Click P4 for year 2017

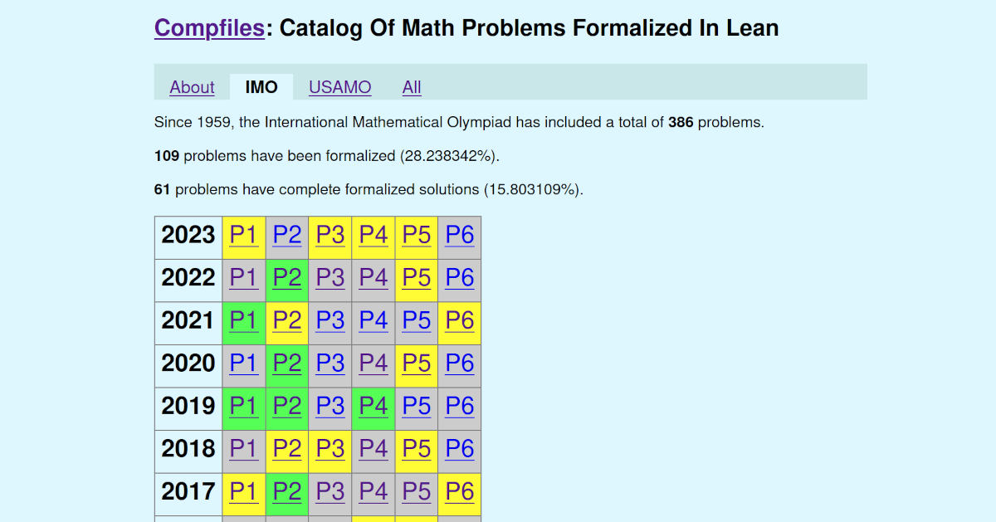[x=373, y=492]
